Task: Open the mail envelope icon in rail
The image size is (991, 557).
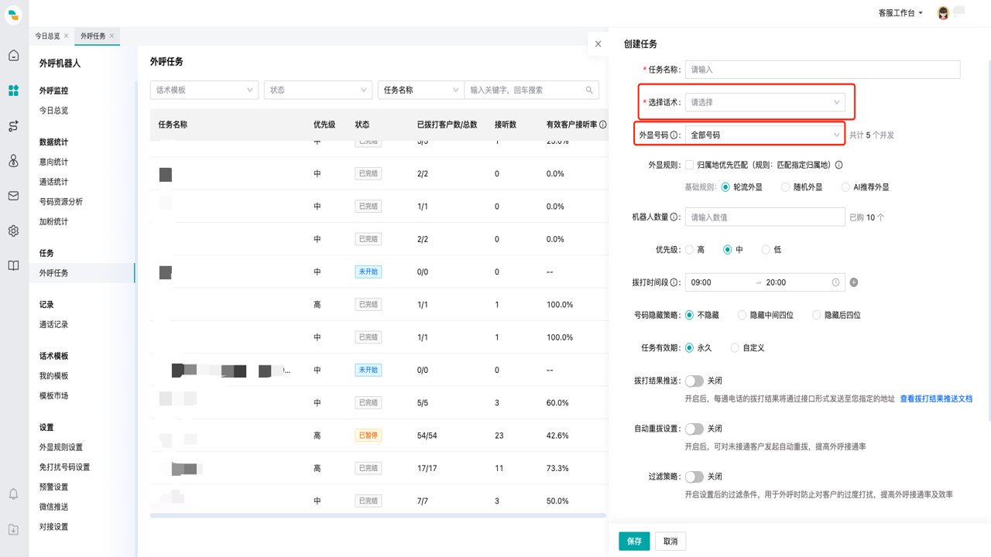Action: point(13,196)
